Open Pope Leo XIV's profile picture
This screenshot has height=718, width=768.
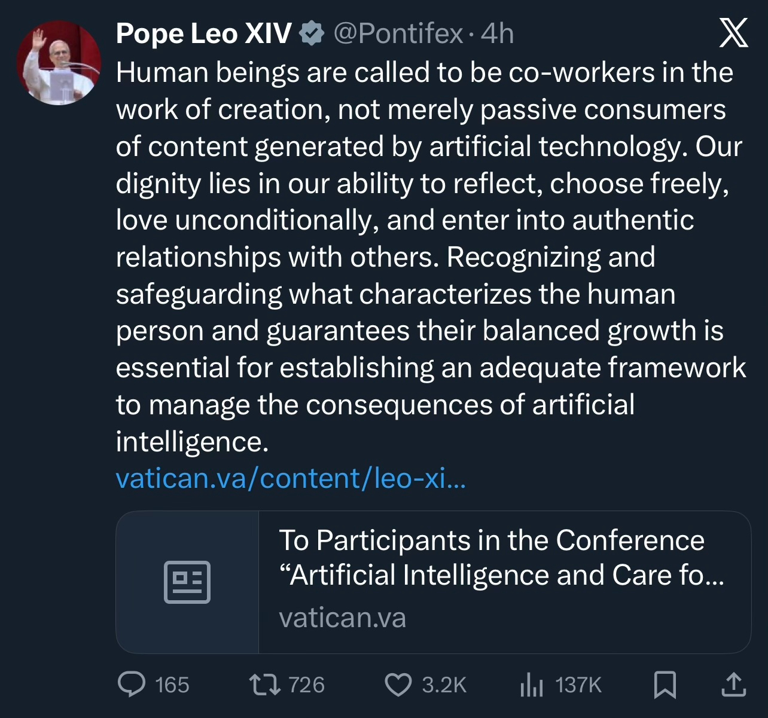[x=59, y=63]
